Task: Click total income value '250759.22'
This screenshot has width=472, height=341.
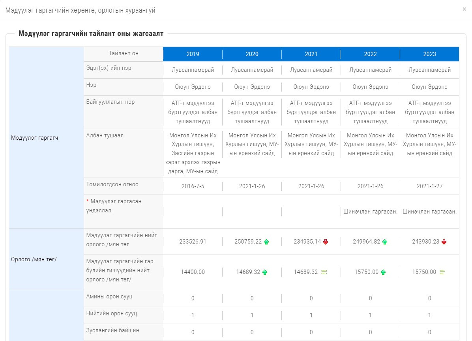Action: pos(248,242)
